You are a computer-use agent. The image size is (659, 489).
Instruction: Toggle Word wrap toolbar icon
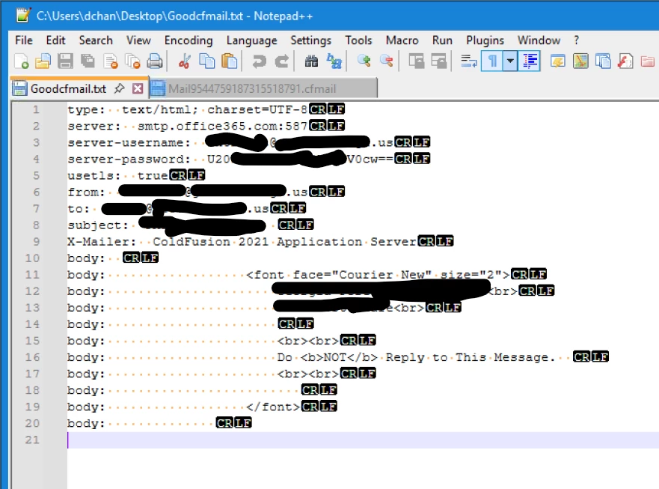pos(468,61)
